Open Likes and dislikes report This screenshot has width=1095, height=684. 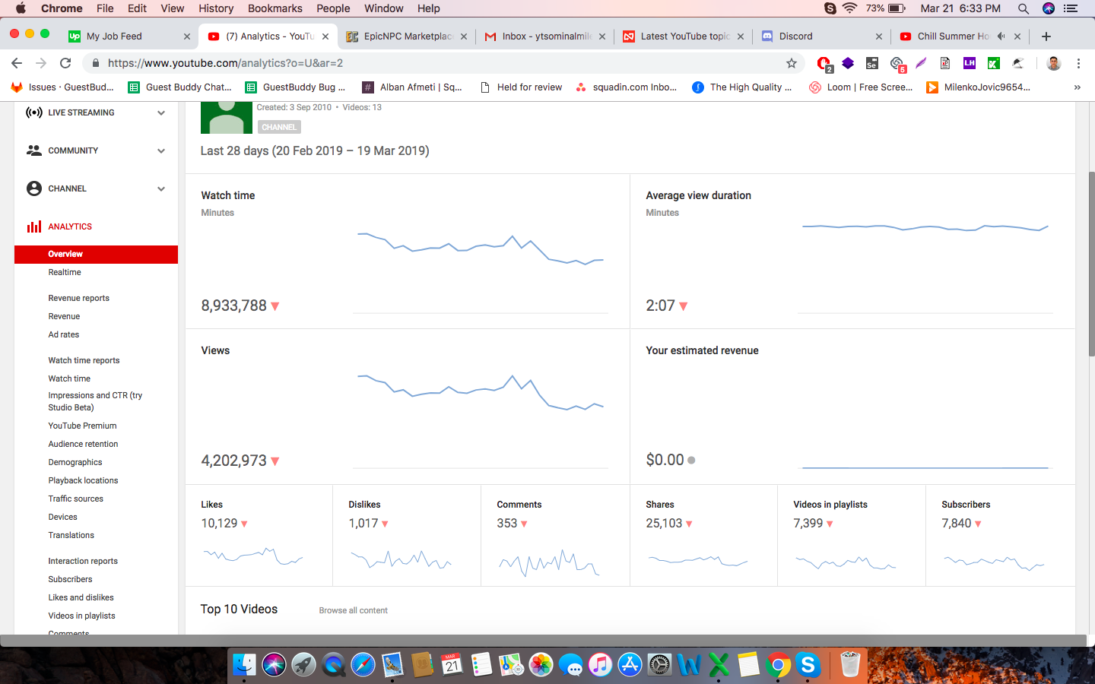[81, 597]
